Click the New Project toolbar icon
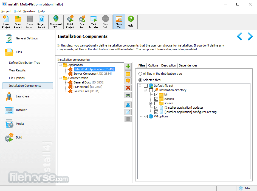The width and height of the screenshot is (257, 191). [x=6, y=22]
